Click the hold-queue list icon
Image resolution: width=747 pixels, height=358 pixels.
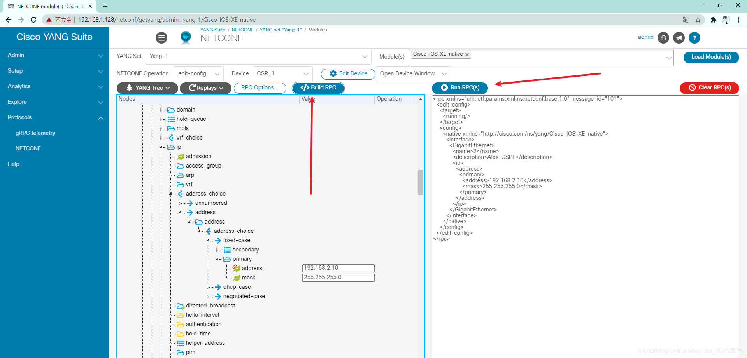[171, 119]
